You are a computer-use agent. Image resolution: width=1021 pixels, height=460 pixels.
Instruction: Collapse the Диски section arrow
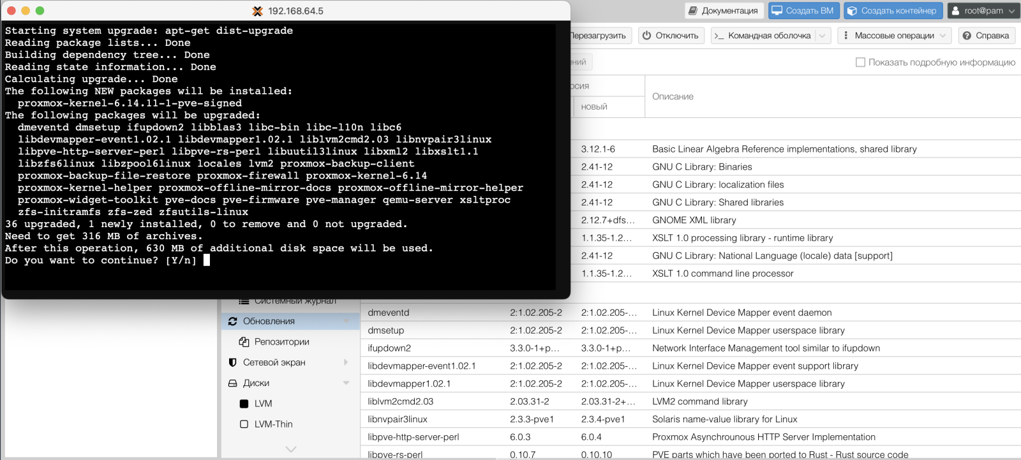pos(346,383)
